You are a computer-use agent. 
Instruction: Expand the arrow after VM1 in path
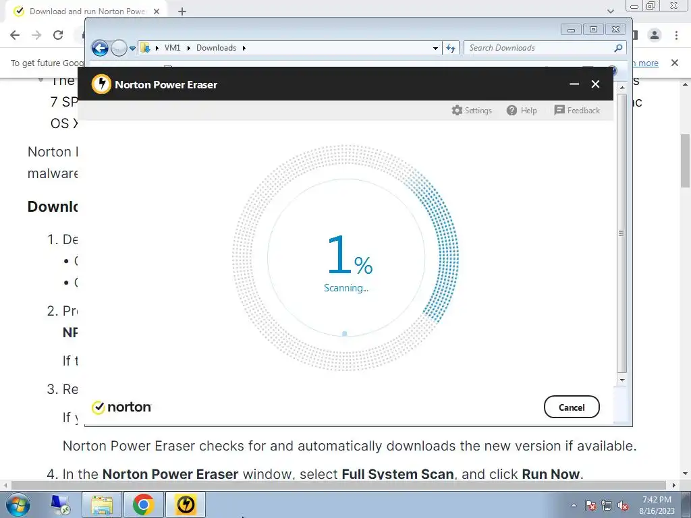(x=189, y=48)
